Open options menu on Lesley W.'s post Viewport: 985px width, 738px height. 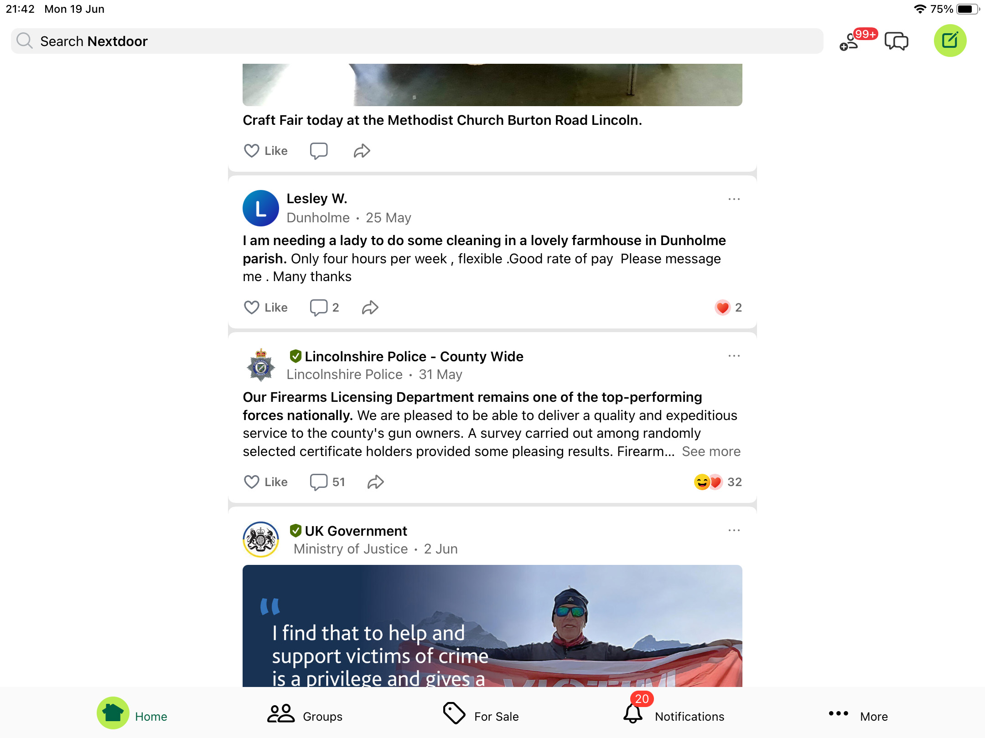tap(734, 199)
